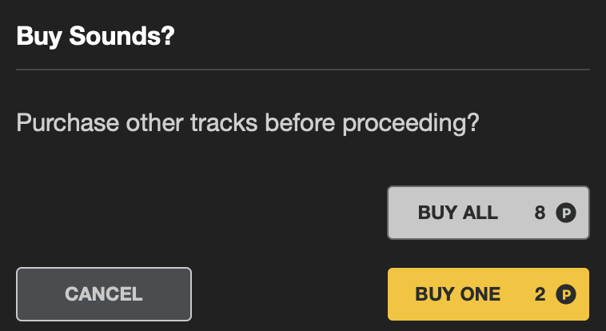Viewport: 606px width, 331px height.
Task: Click the P coin icon on Buy All
Action: (x=566, y=213)
